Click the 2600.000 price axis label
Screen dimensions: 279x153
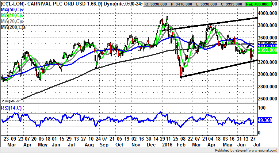(x=268, y=99)
